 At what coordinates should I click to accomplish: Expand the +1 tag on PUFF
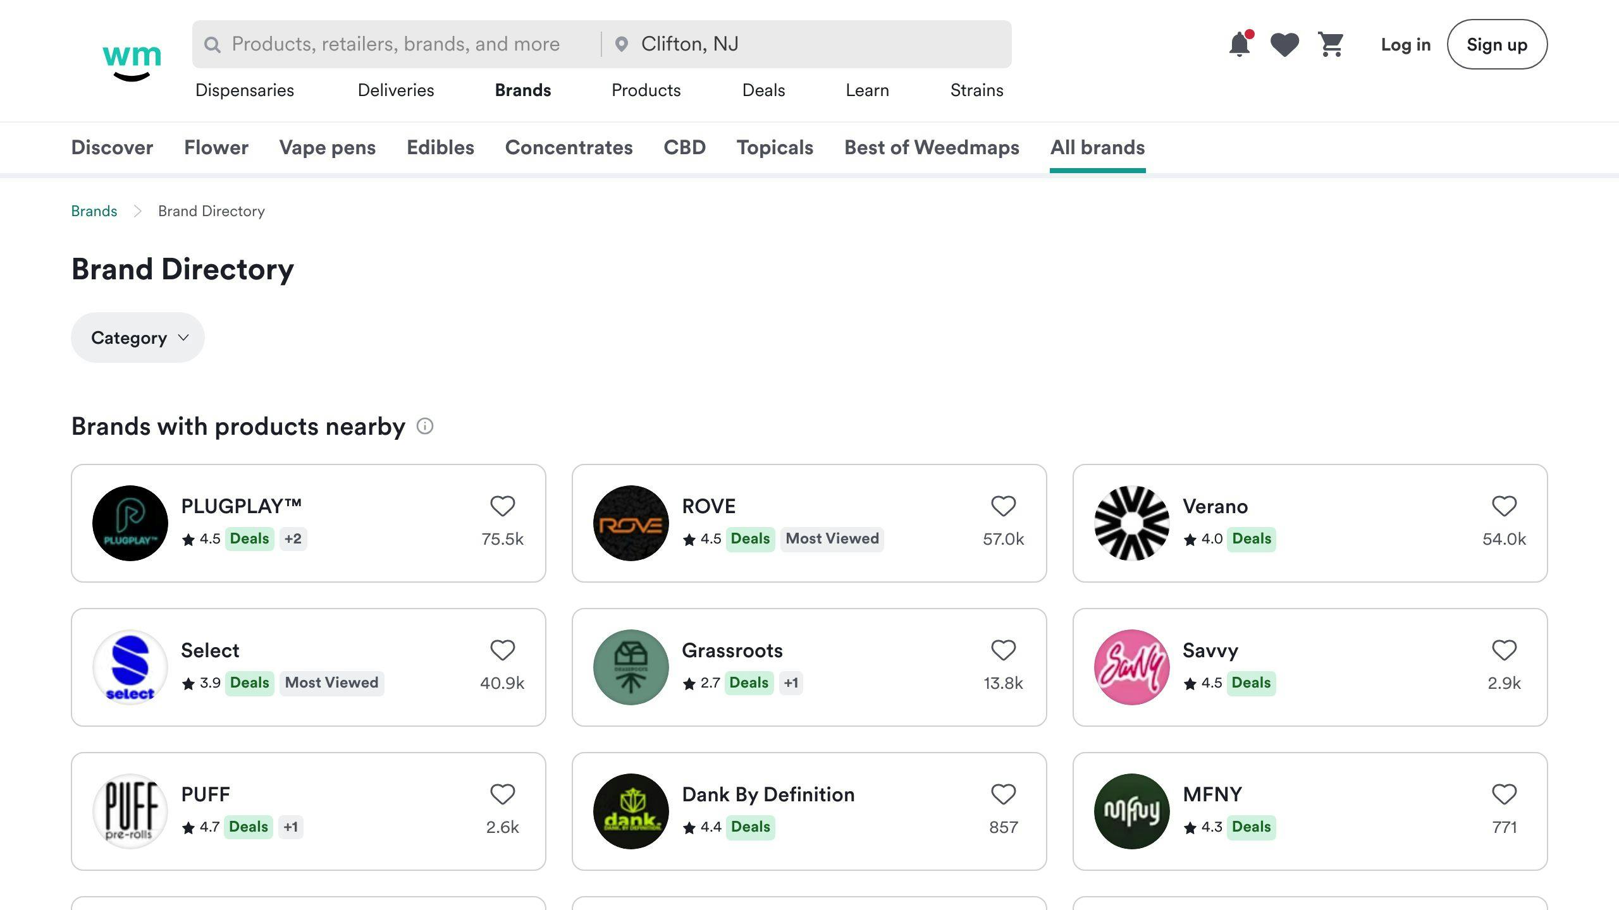click(x=290, y=827)
